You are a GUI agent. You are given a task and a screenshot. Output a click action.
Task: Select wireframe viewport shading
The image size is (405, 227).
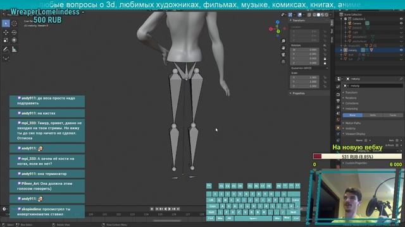point(315,15)
